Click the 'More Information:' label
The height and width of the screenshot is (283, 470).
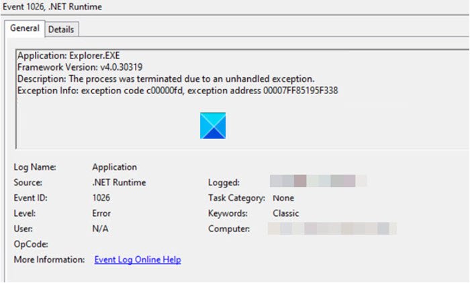click(x=49, y=259)
